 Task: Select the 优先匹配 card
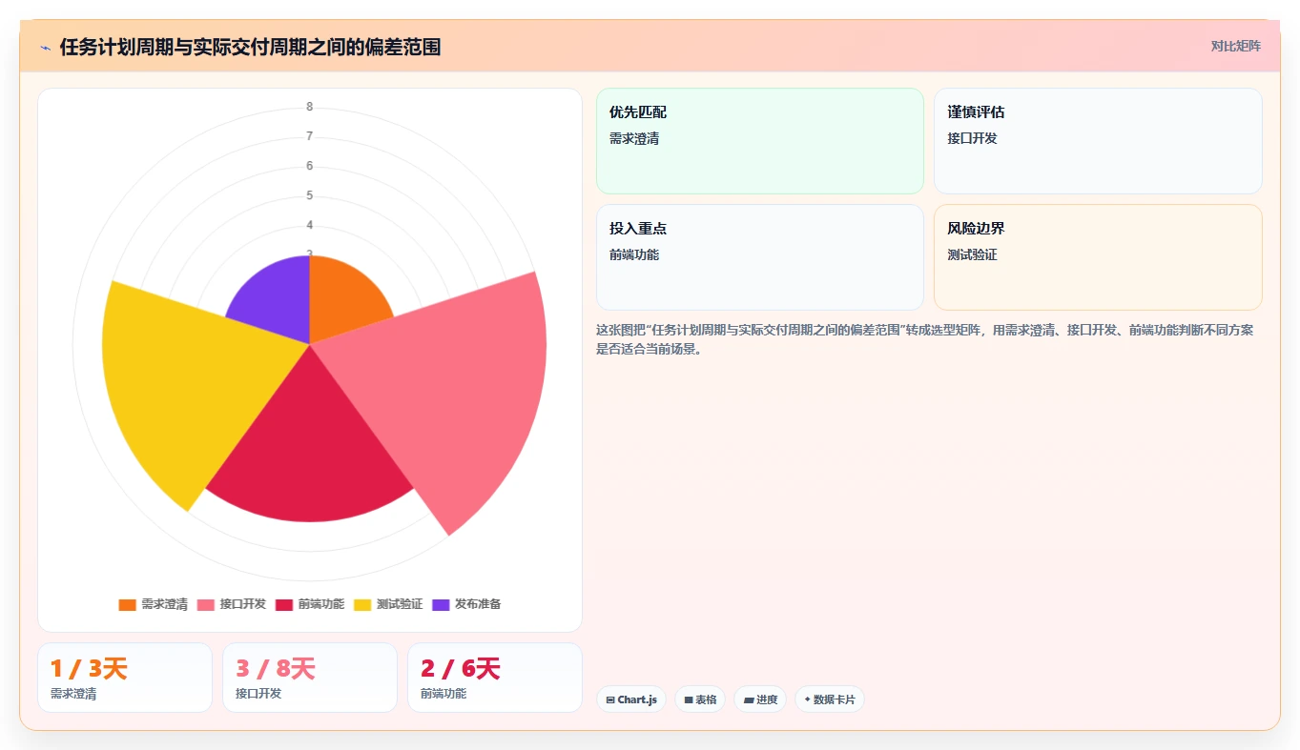pos(760,141)
